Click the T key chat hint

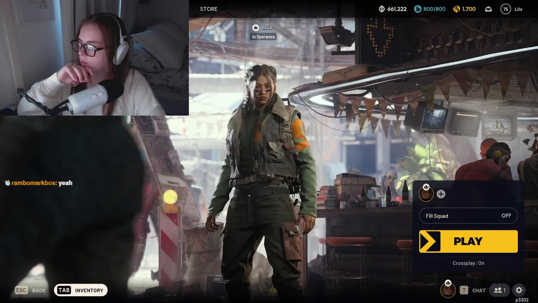464,290
